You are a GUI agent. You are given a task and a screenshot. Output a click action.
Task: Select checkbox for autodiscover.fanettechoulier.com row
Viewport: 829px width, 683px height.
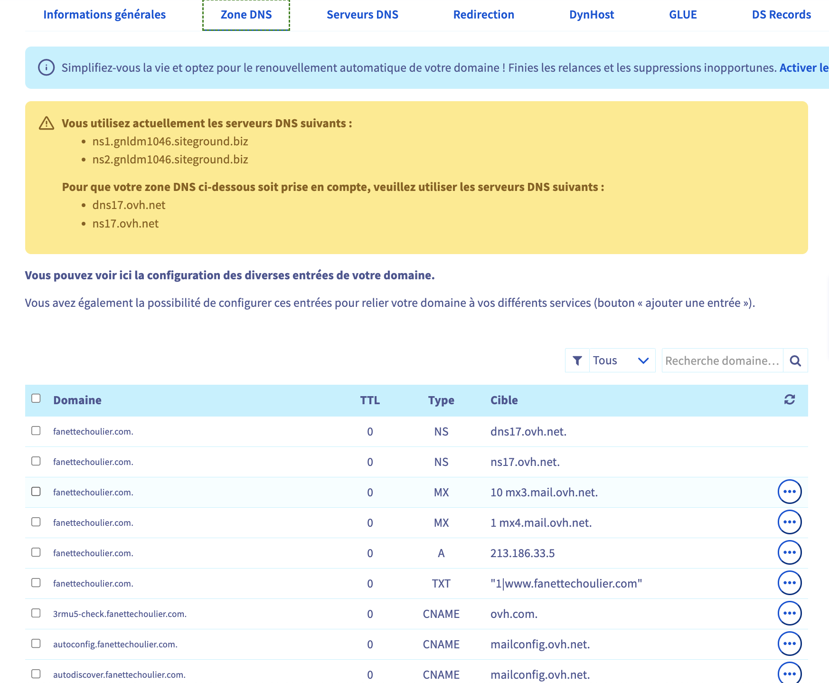[x=36, y=674]
